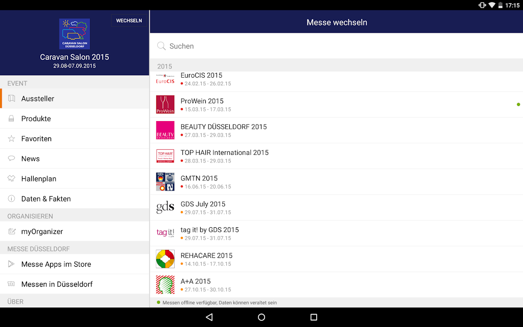Viewport: 523px width, 327px height.
Task: Tap ProWein's green offline-available dot
Action: 518,104
